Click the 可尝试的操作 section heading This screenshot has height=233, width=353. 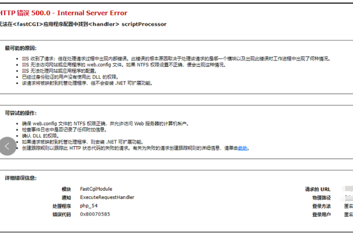(x=21, y=113)
